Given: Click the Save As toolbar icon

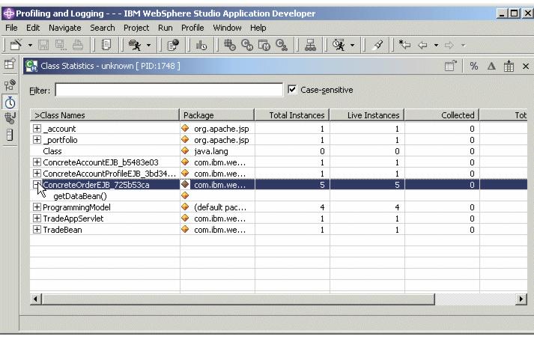Looking at the screenshot, I should (x=61, y=45).
